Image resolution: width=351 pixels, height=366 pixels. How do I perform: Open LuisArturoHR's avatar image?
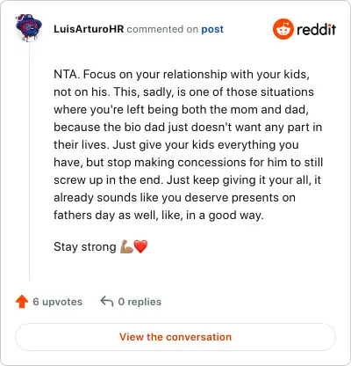(x=29, y=28)
